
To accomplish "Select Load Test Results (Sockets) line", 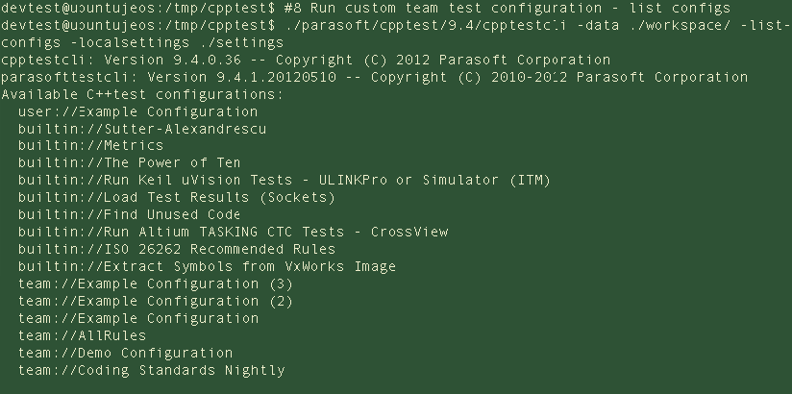I will [177, 198].
